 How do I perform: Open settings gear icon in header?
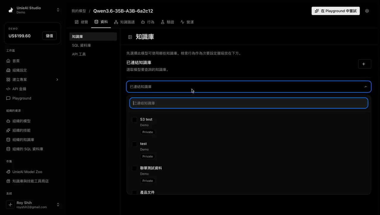coord(367,11)
